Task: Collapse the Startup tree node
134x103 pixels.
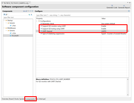Action: (x=4, y=20)
